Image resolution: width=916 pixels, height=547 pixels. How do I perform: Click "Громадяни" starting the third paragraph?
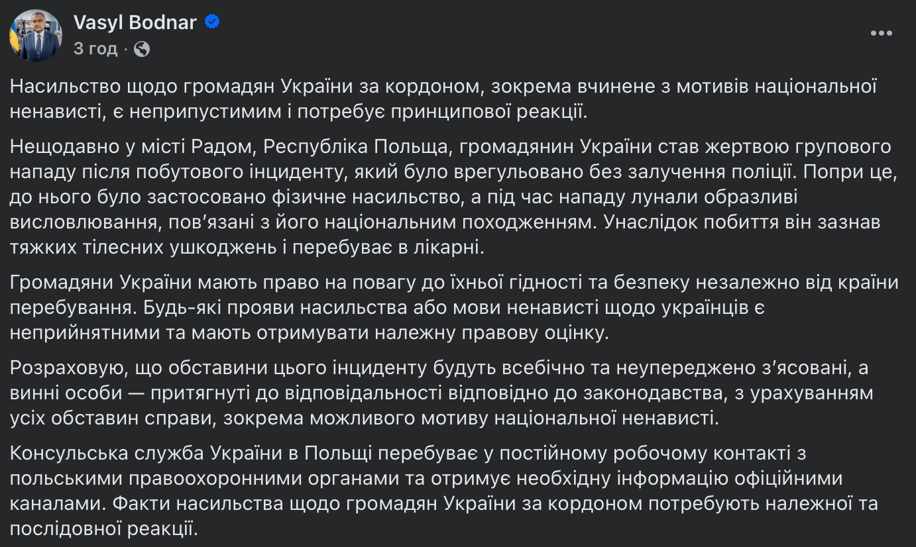click(x=62, y=282)
